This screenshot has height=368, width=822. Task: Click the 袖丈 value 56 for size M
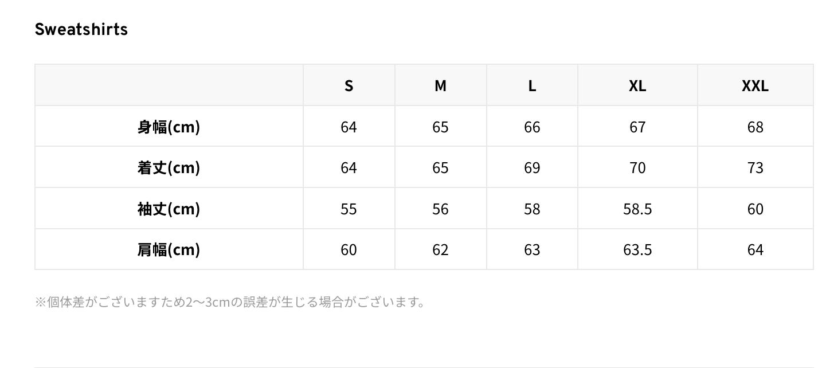point(440,209)
